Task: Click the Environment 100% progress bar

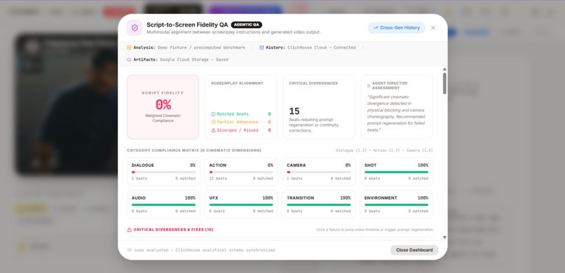Action: (x=396, y=205)
